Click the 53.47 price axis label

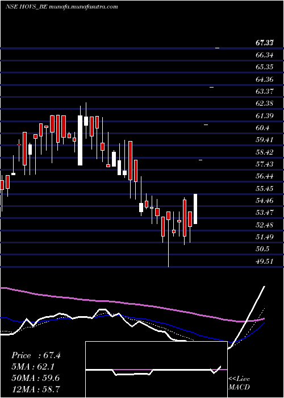[x=265, y=213]
